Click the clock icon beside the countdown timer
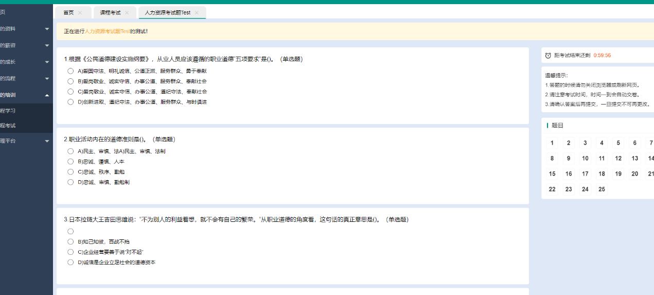 pyautogui.click(x=548, y=55)
